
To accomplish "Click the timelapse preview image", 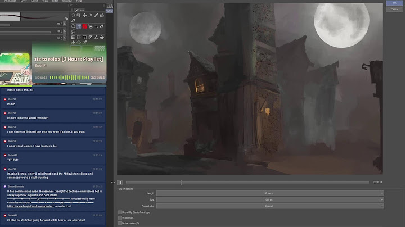I will [x=250, y=89].
